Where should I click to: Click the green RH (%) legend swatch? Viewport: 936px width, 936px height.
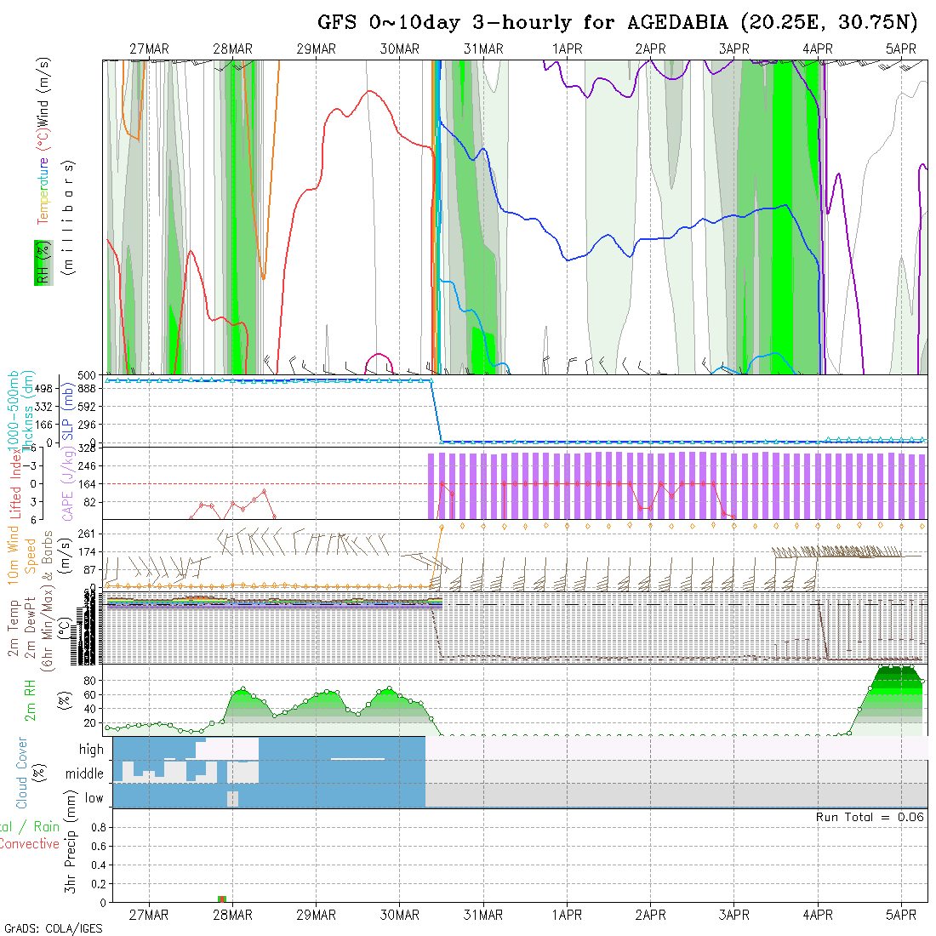(x=40, y=262)
